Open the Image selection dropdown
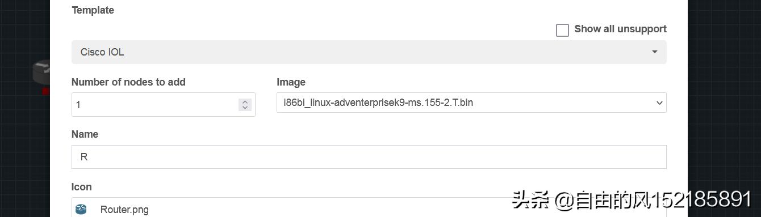Image resolution: width=761 pixels, height=217 pixels. click(471, 103)
